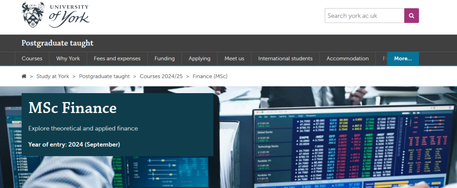Click the home icon in breadcrumb
This screenshot has width=457, height=188.
(x=24, y=76)
